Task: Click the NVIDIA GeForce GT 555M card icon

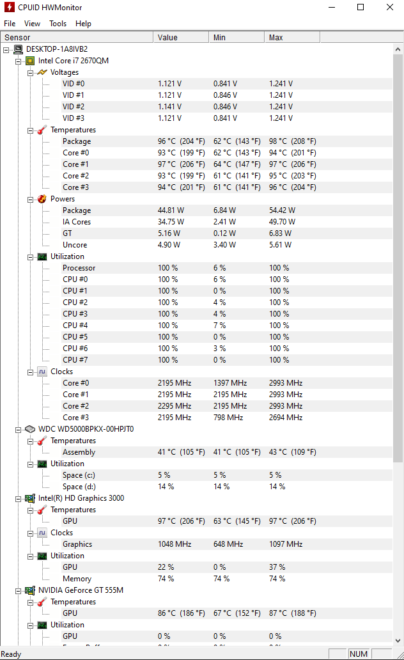Action: 30,590
